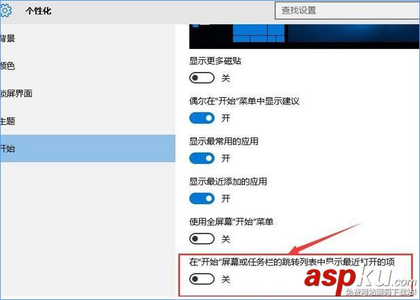Viewport: 420px width, 300px height.
Task: Click 开 label beside 显示最常用的应用 switch
Action: pos(226,158)
